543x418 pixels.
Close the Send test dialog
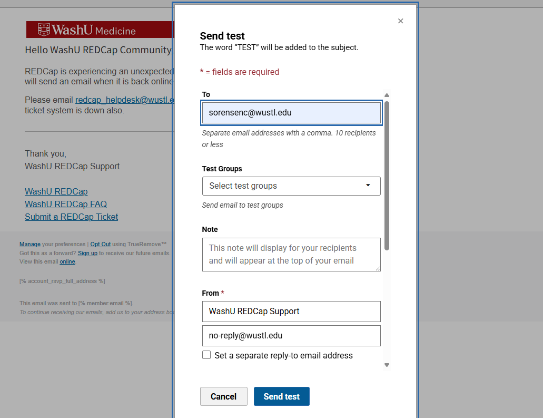point(400,21)
